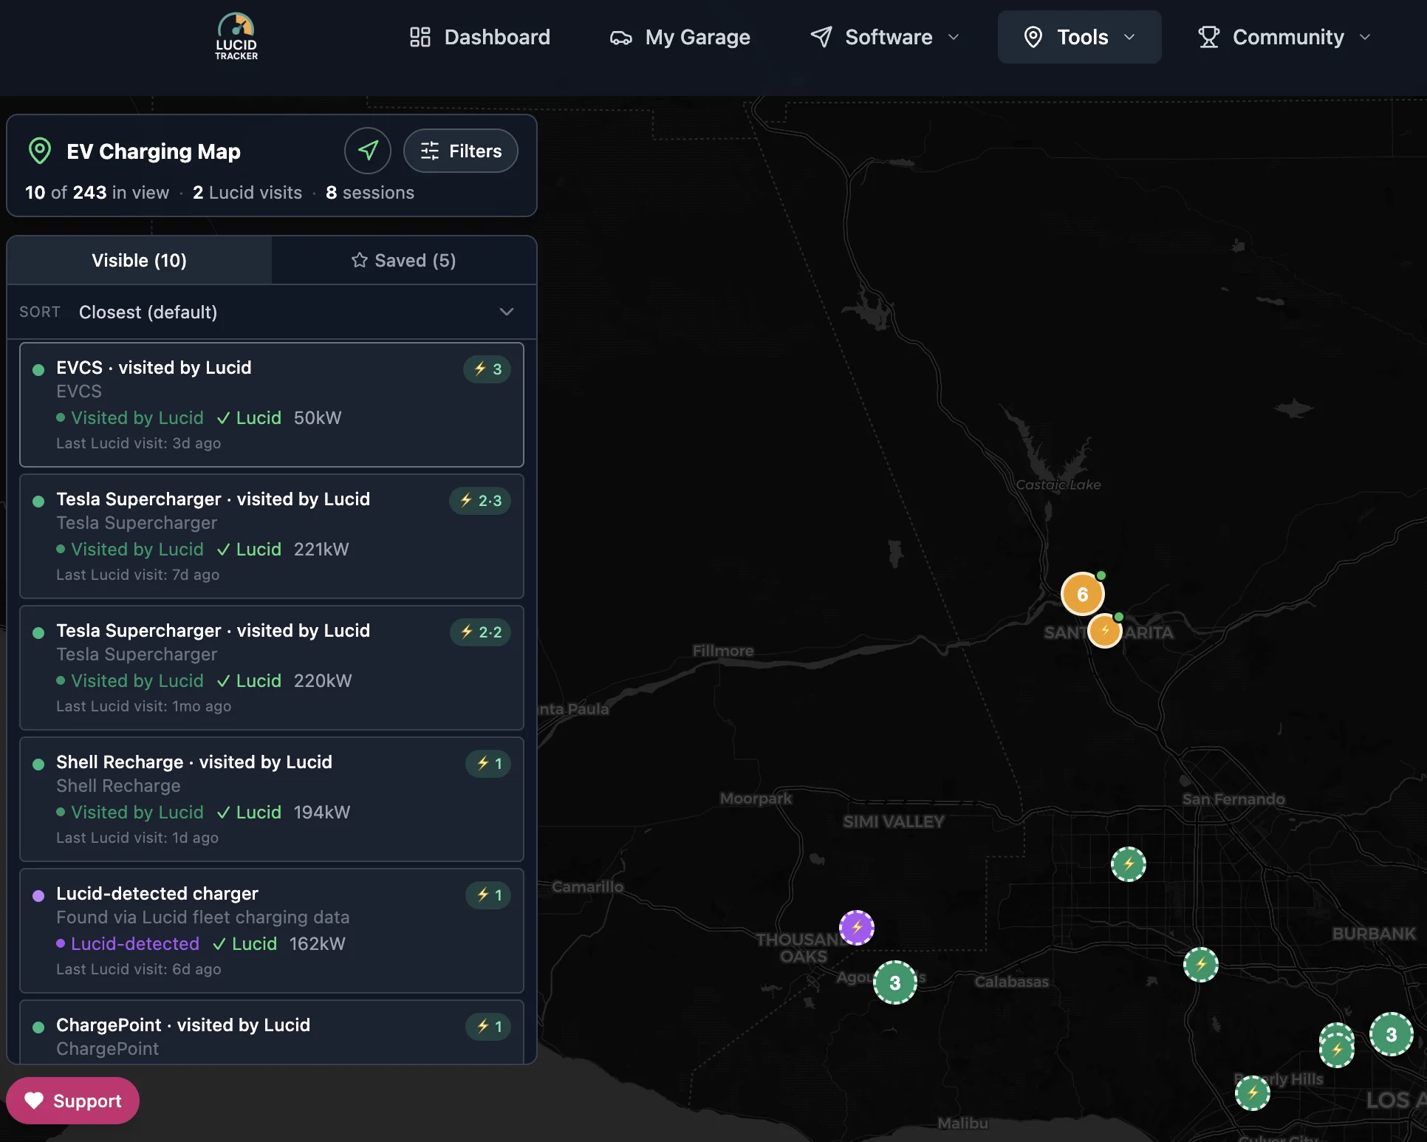Viewport: 1427px width, 1142px height.
Task: Click the "Castaic Lake" map label
Action: 1058,485
